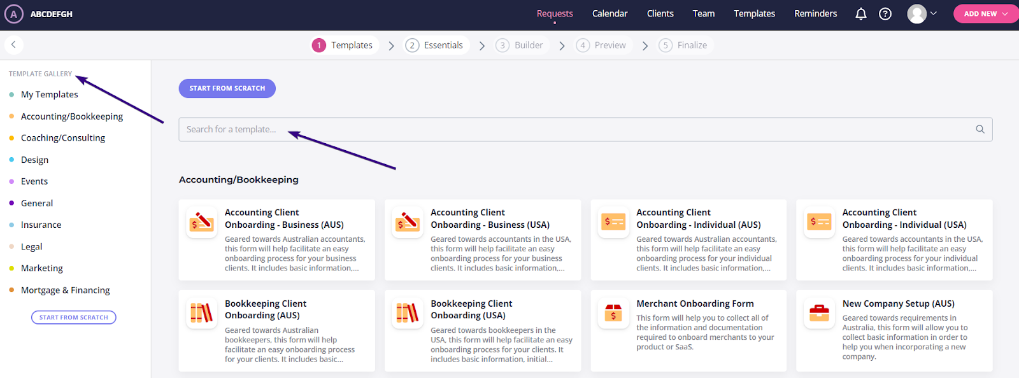Click the ABCDEFGH logo avatar icon
The image size is (1019, 378).
pyautogui.click(x=13, y=14)
